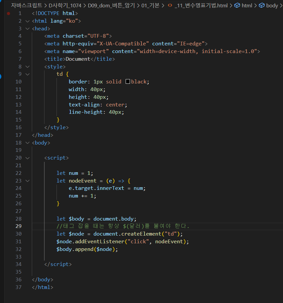This screenshot has width=283, height=303.
Task: Click the HTML file icon in the breadcrumb
Action: pos(170,5)
